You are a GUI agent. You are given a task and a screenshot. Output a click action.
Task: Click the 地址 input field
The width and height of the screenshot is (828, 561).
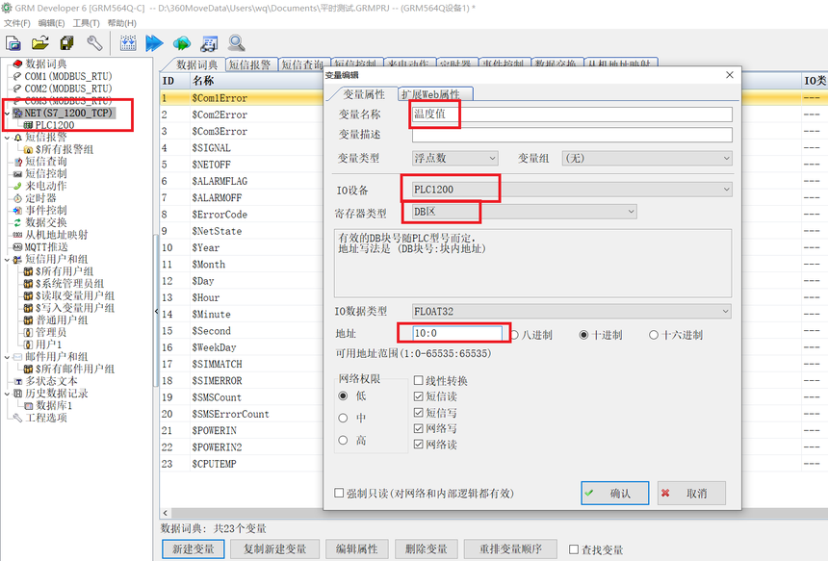click(456, 334)
